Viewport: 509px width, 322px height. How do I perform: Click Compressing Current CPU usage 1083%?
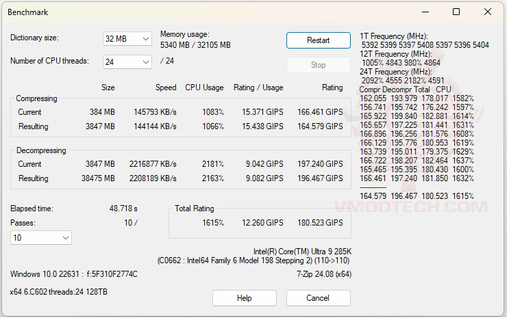pos(213,112)
